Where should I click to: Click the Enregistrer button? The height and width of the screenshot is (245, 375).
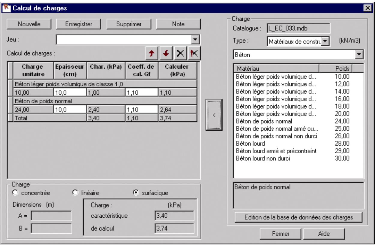(79, 24)
